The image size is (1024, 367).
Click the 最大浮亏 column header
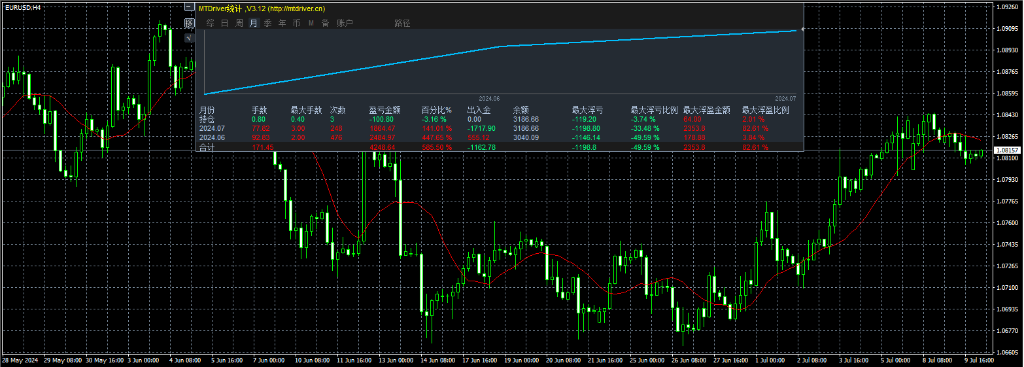click(587, 111)
